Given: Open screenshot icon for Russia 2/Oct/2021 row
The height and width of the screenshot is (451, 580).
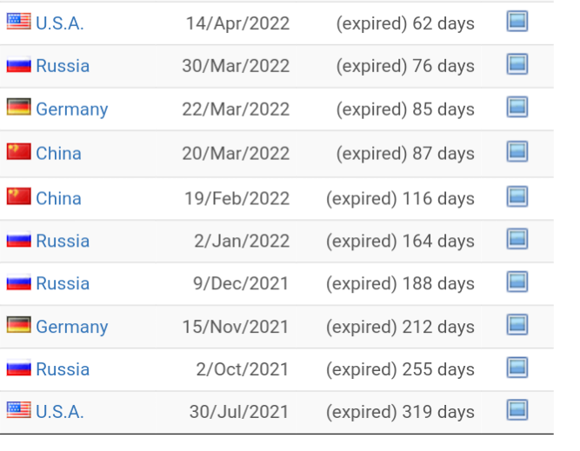Looking at the screenshot, I should tap(517, 368).
